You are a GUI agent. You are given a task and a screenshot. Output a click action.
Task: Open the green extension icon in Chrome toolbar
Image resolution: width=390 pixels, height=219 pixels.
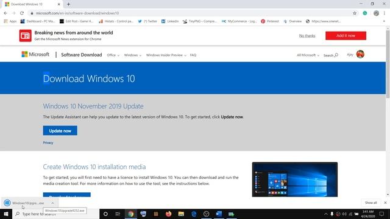365,13
